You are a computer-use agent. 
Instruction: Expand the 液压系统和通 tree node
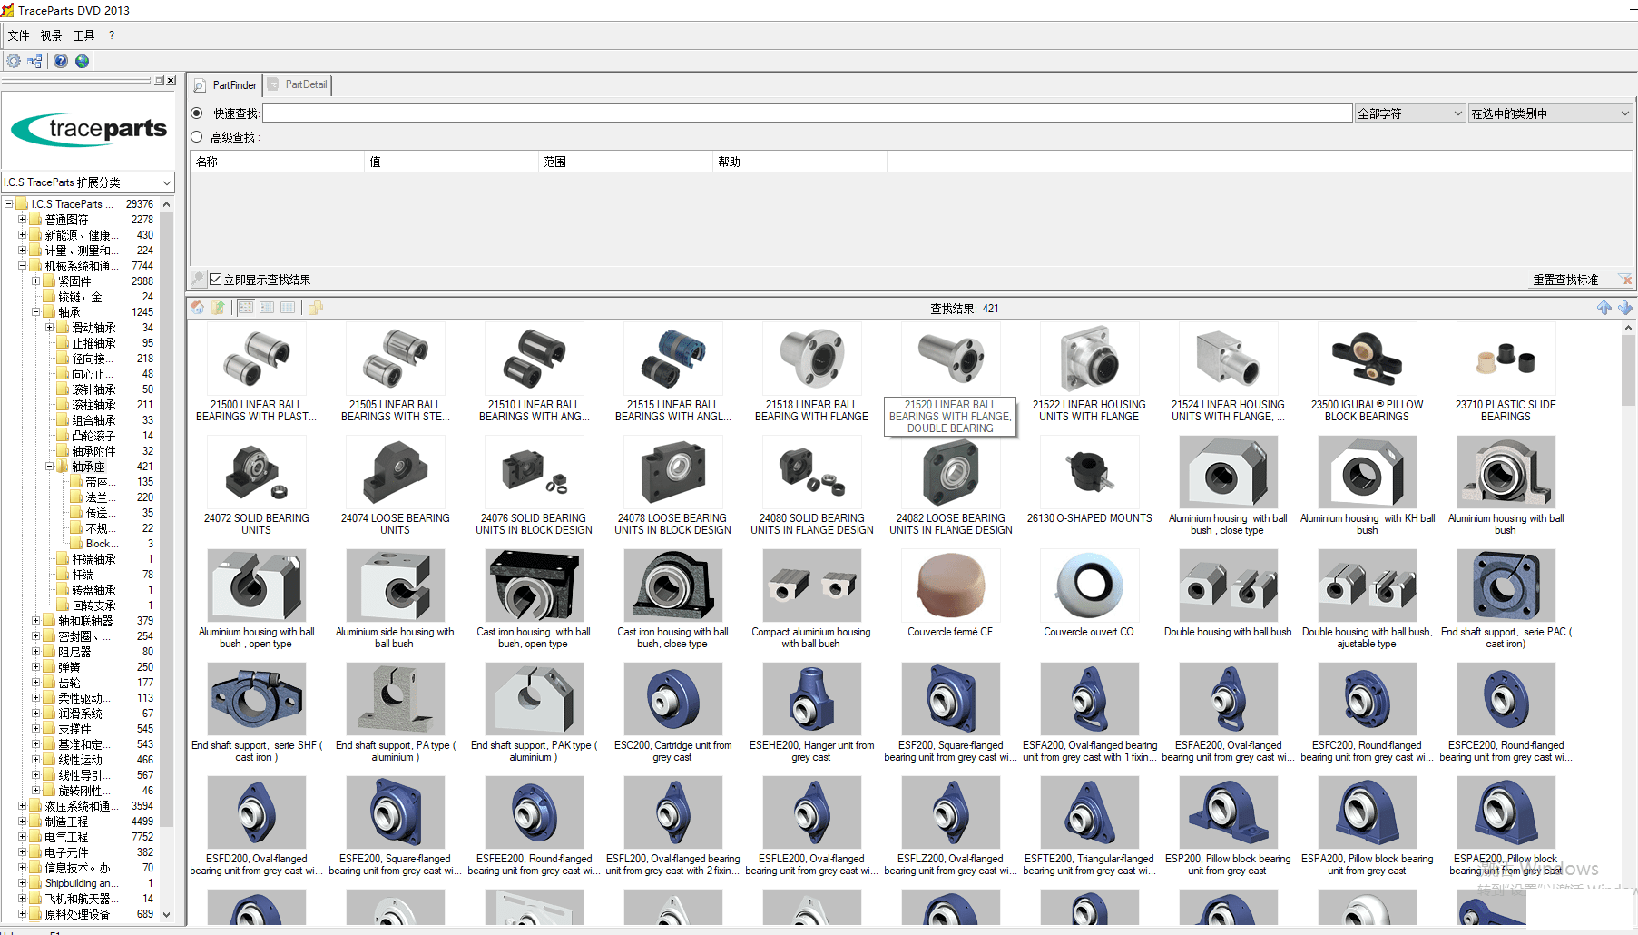click(23, 806)
